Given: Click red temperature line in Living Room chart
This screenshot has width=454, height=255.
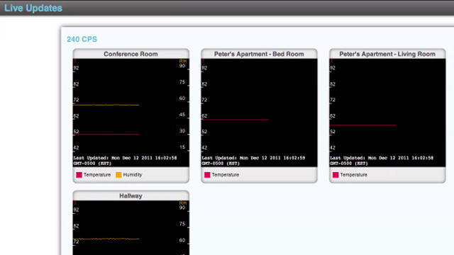Looking at the screenshot, I should pyautogui.click(x=362, y=125).
